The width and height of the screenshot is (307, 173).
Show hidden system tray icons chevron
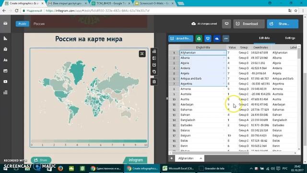(251, 169)
